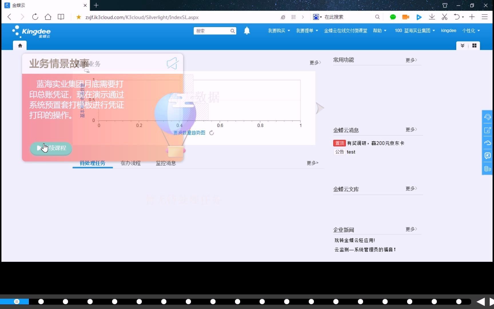
Task: Open the 100 蓝海实业集团 organization dropdown
Action: [x=415, y=31]
